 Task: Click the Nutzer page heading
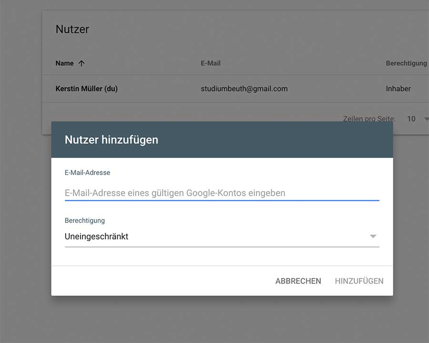click(x=72, y=29)
